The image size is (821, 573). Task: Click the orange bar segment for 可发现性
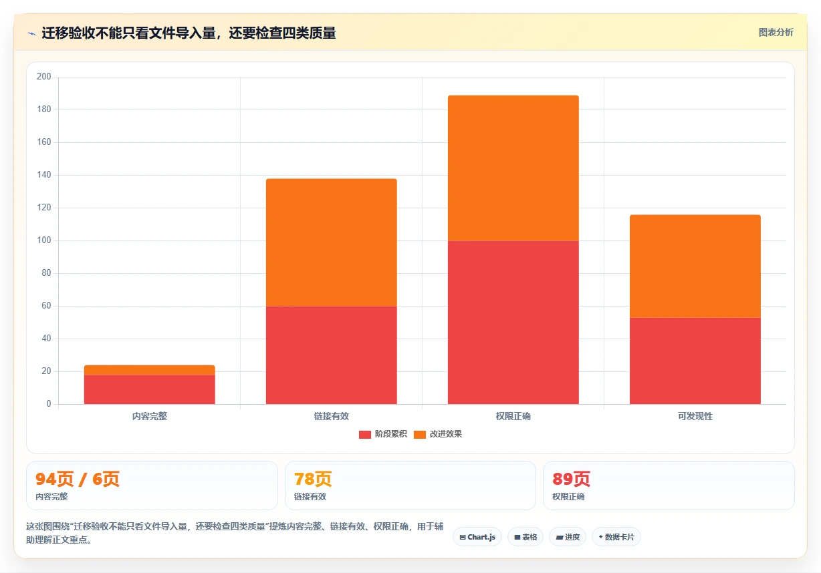[x=695, y=266]
